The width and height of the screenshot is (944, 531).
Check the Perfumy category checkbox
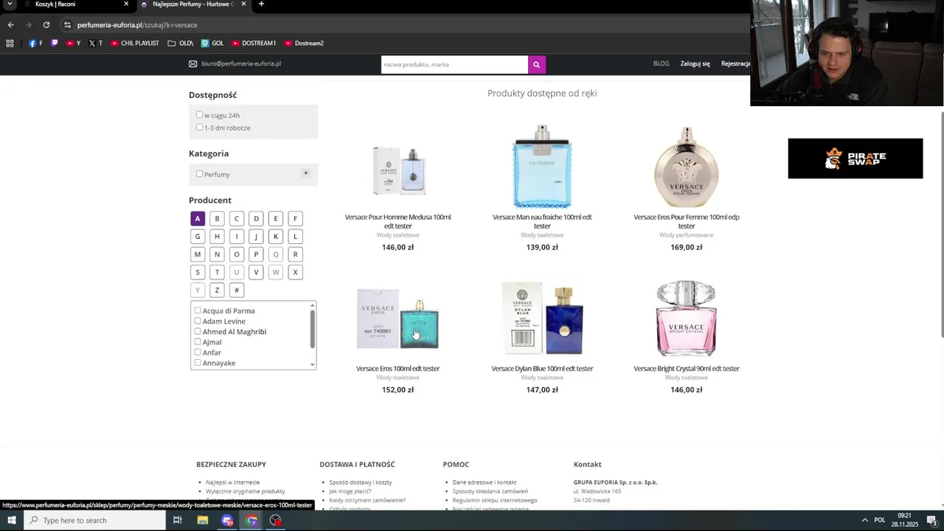199,174
